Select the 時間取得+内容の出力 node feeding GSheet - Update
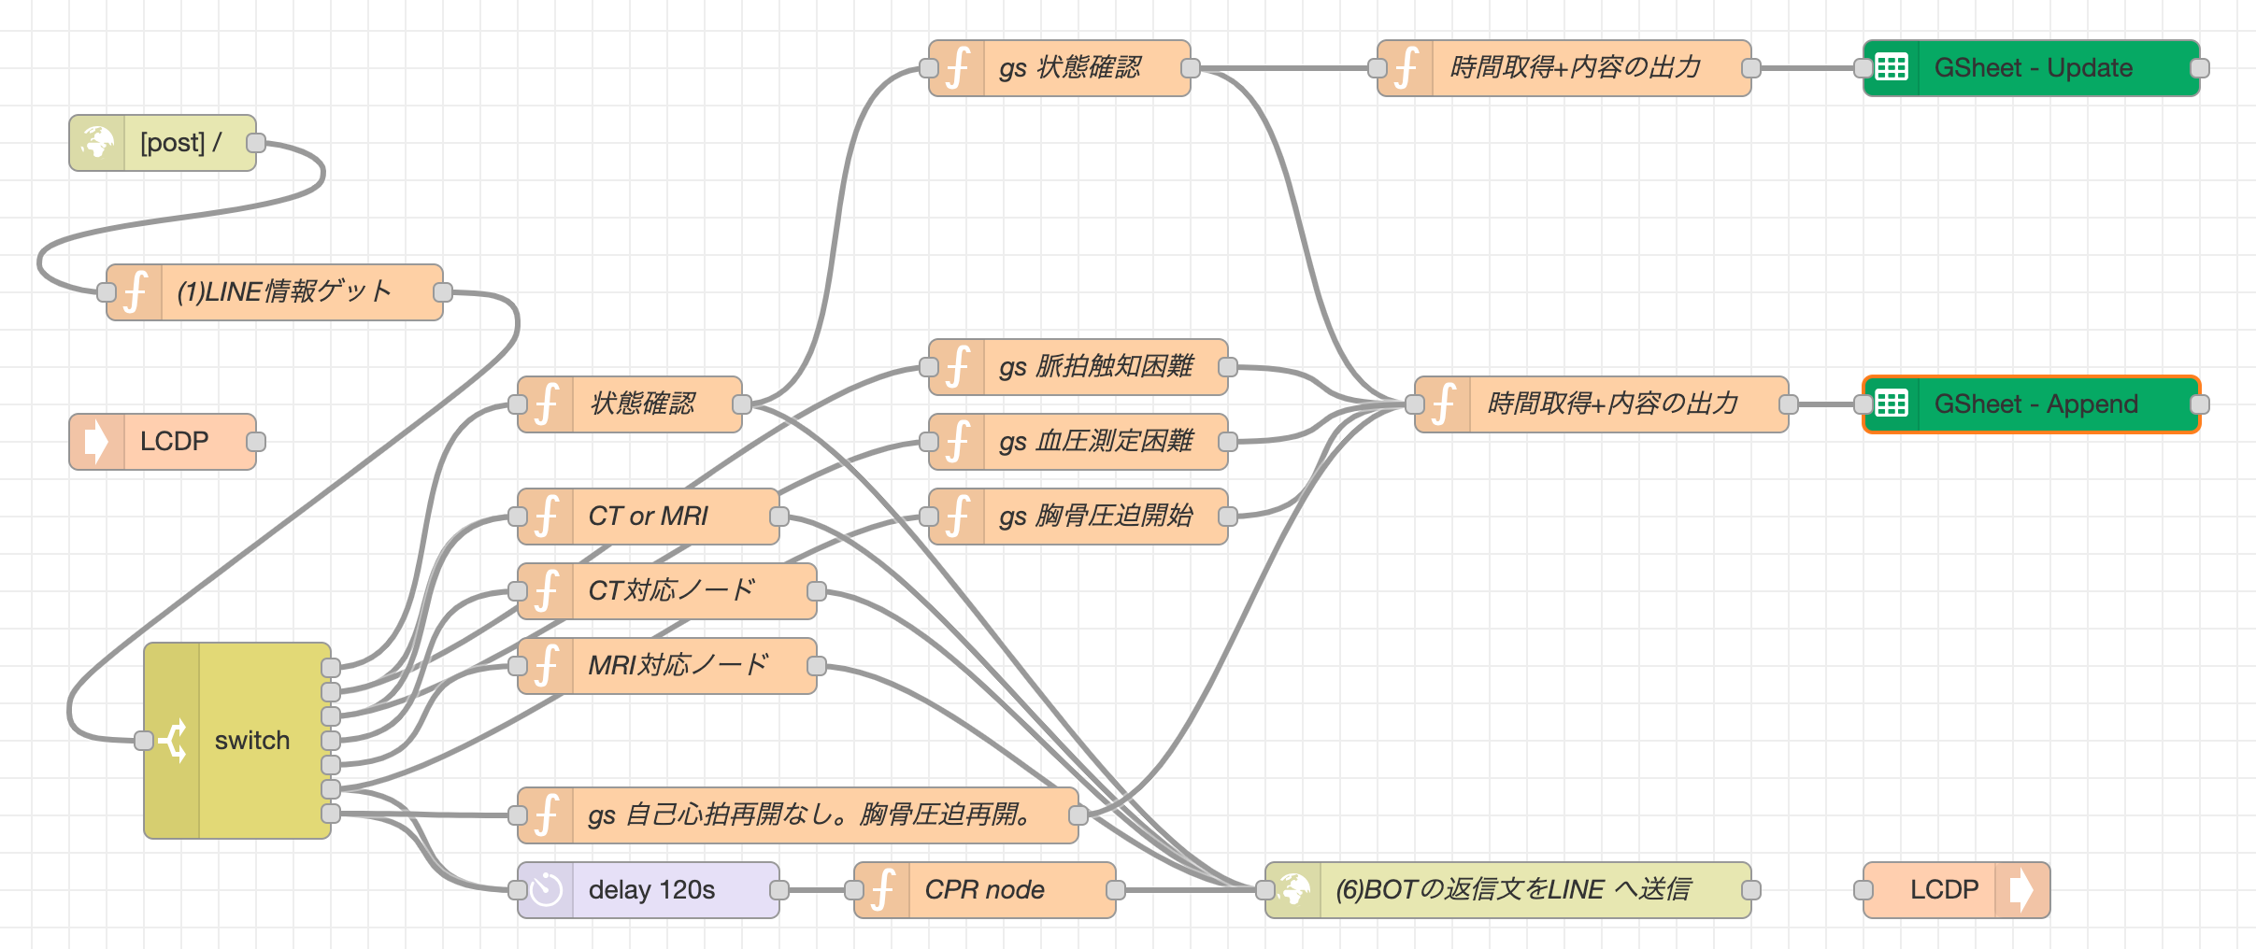 [x=1579, y=67]
